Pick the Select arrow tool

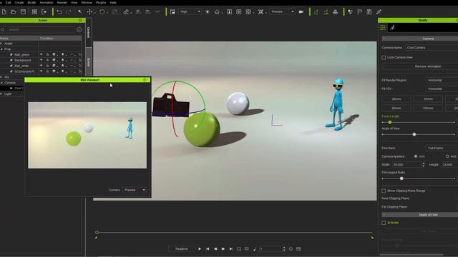(79, 12)
